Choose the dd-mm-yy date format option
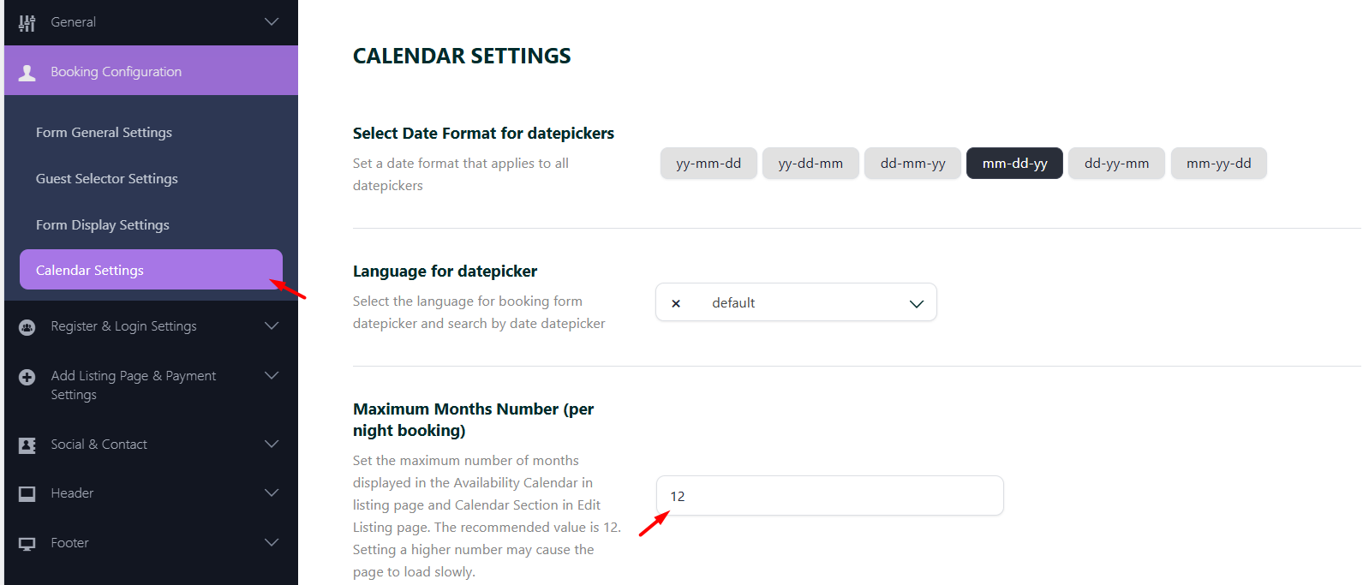Viewport: 1369px width, 585px height. tap(912, 164)
